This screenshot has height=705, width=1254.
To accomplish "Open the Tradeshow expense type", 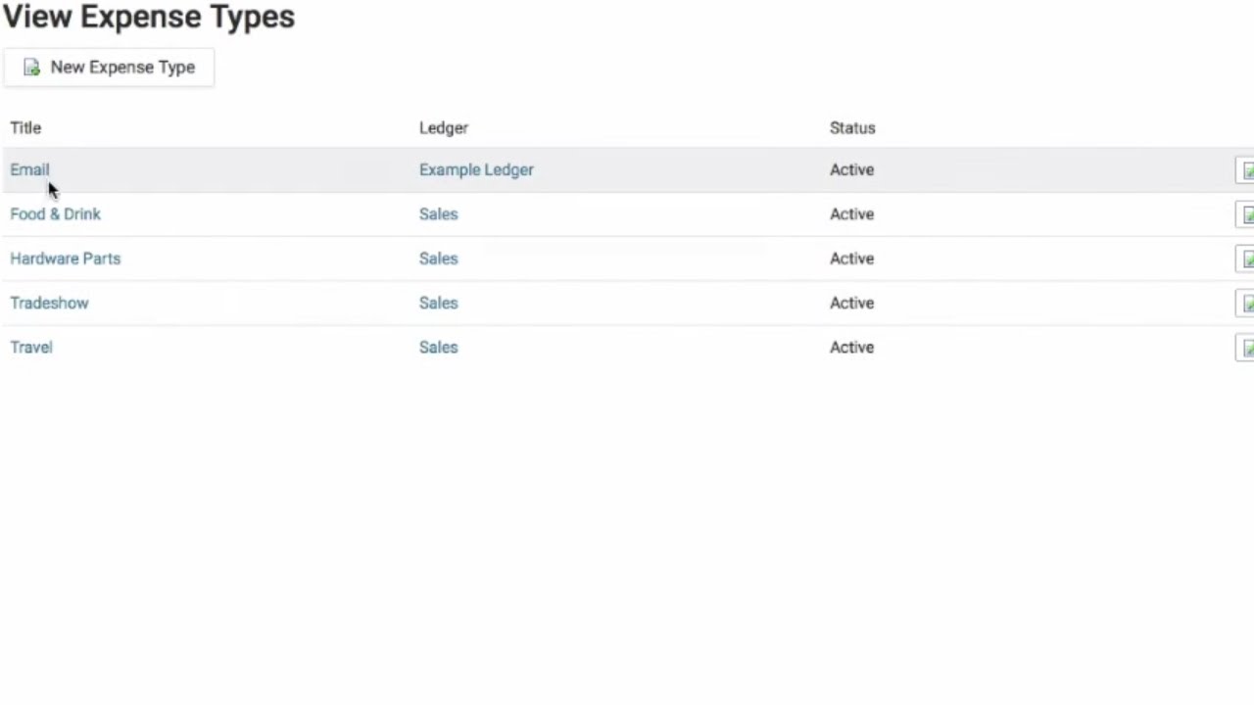I will [x=49, y=303].
